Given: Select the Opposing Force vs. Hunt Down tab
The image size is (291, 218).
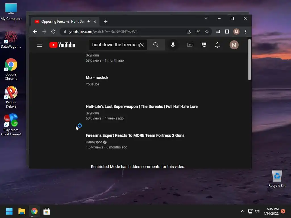Looking at the screenshot, I should click(x=63, y=22).
